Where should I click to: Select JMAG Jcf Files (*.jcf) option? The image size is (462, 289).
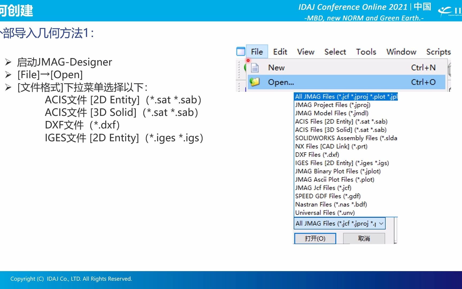pyautogui.click(x=346, y=188)
